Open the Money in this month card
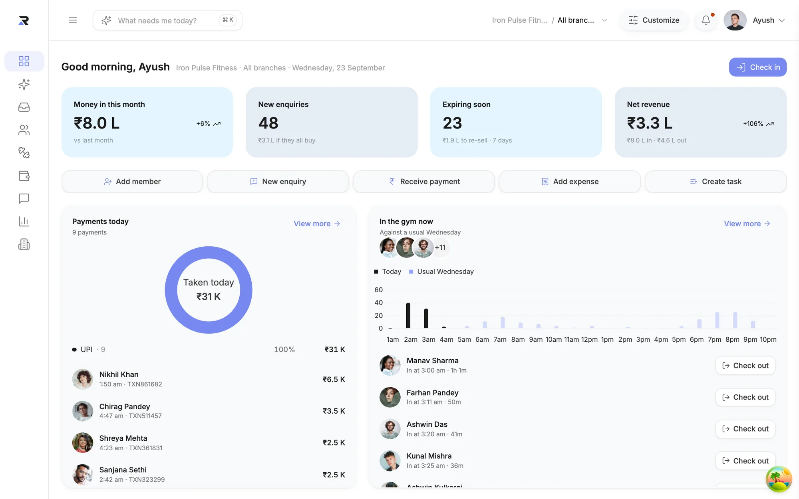Screen dimensions: 799x499 (x=147, y=122)
